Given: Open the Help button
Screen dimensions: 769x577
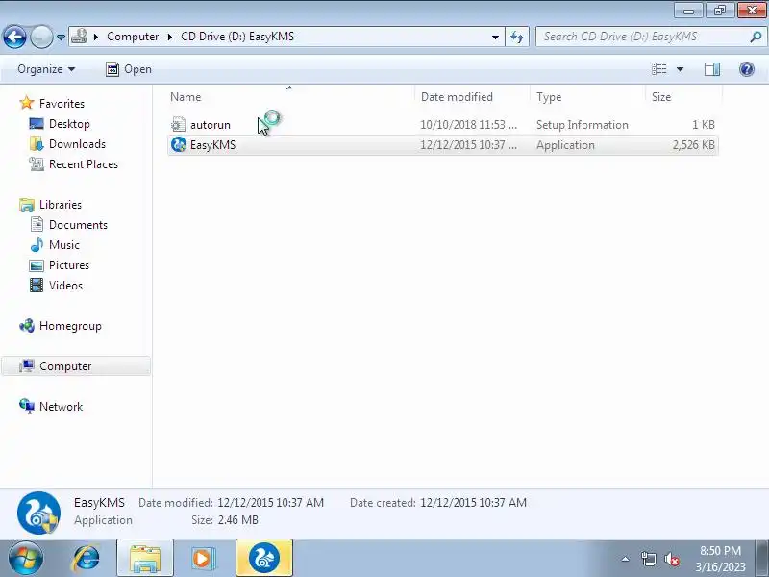Looking at the screenshot, I should pos(747,69).
